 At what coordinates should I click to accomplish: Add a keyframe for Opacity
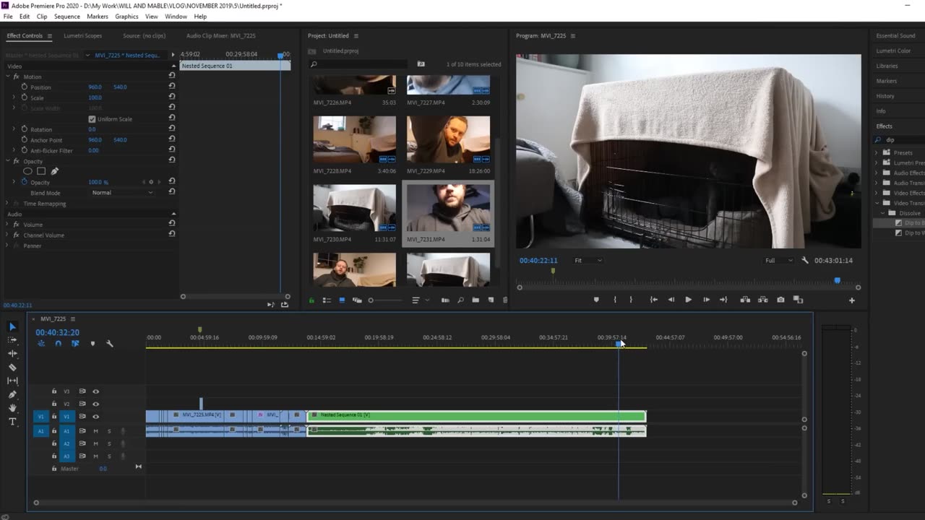click(151, 182)
